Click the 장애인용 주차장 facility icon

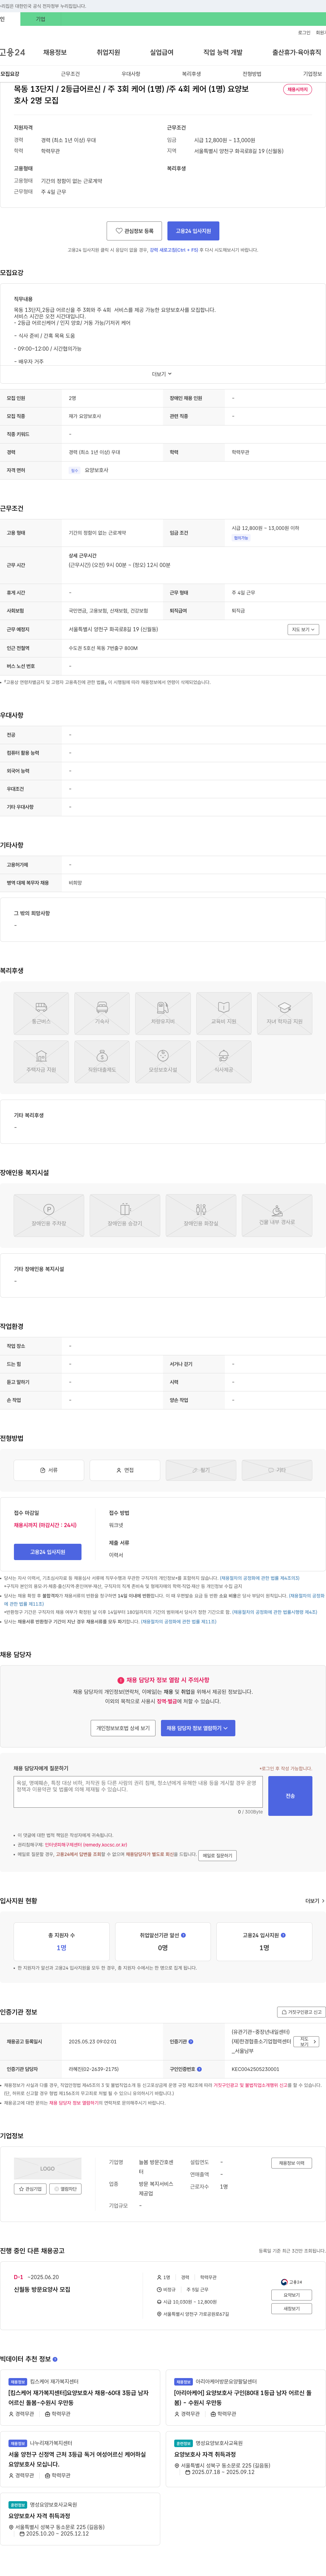(49, 1215)
